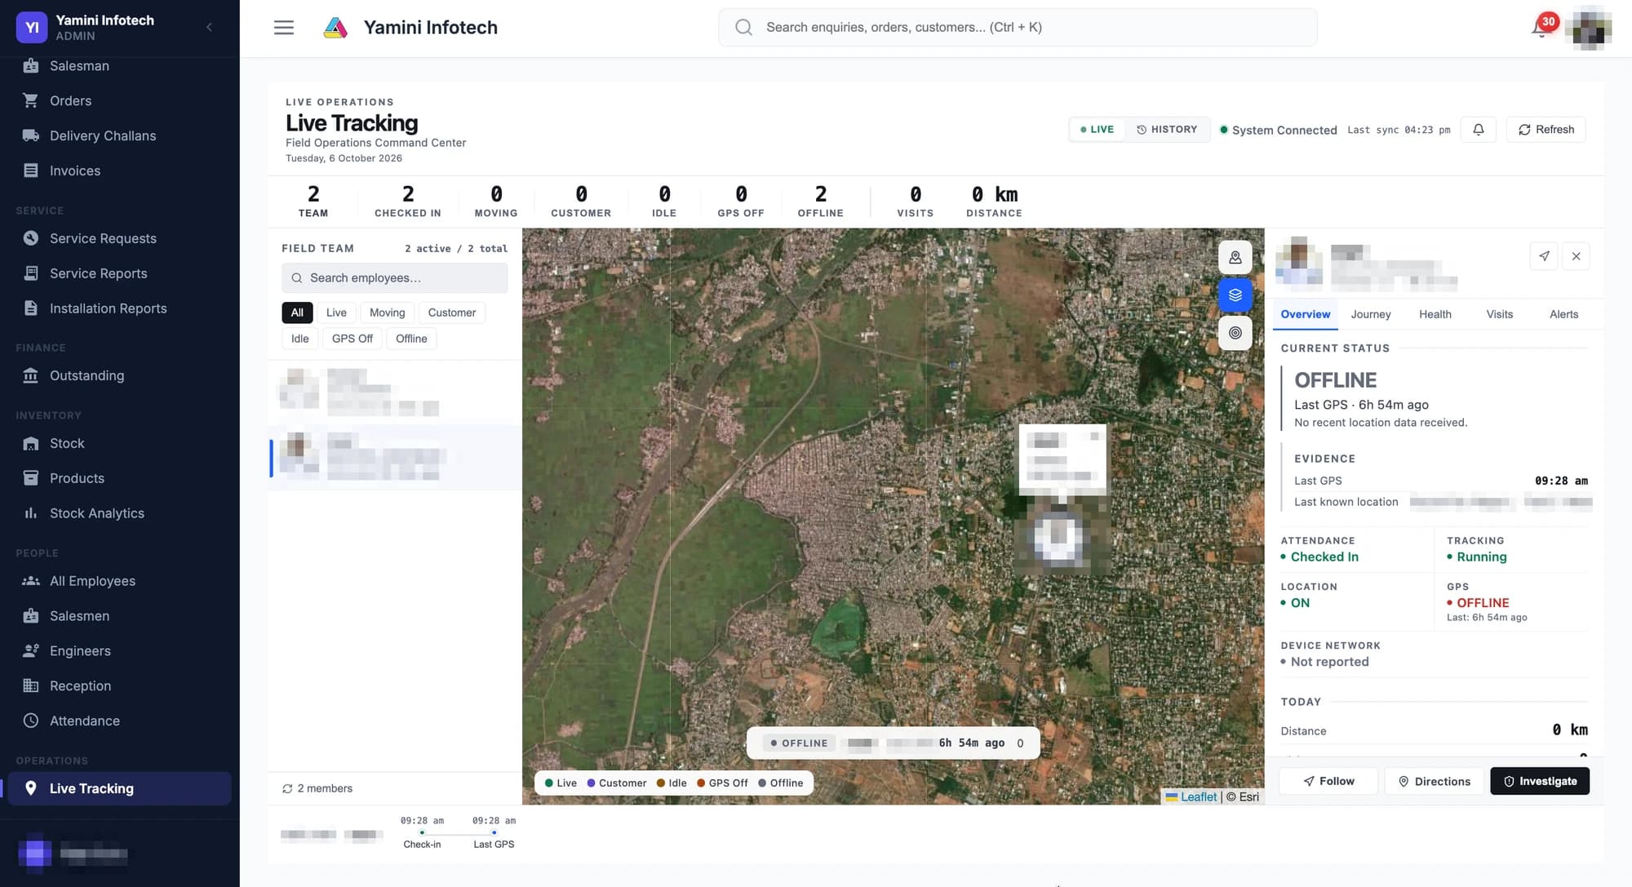Click the Search employees field
The image size is (1632, 887).
394,278
